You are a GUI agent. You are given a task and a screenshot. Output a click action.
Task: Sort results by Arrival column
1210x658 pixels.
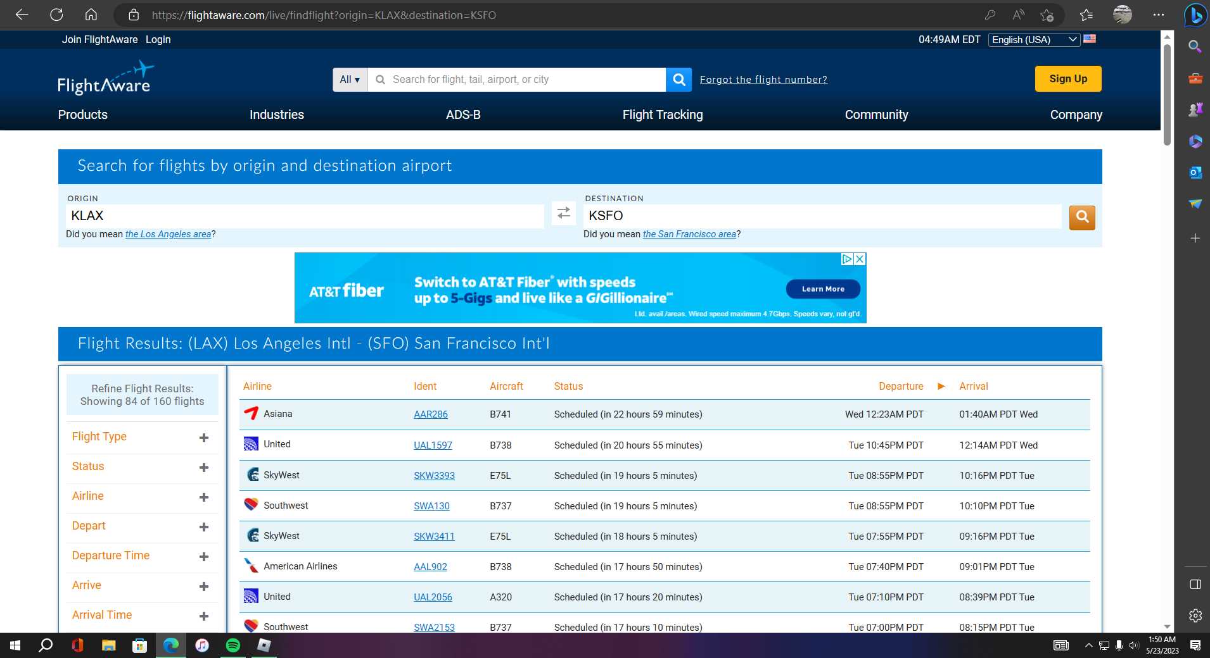coord(974,386)
